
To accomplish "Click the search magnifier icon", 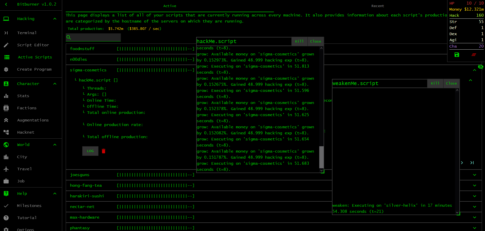I will [69, 37].
